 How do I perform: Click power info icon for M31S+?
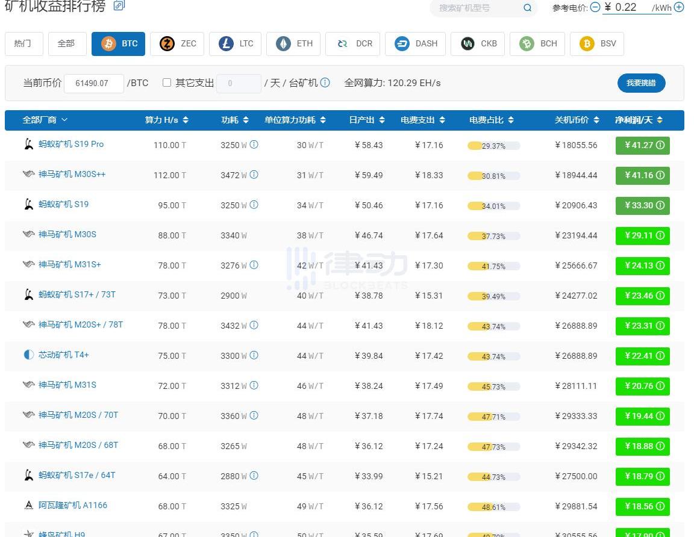[254, 265]
